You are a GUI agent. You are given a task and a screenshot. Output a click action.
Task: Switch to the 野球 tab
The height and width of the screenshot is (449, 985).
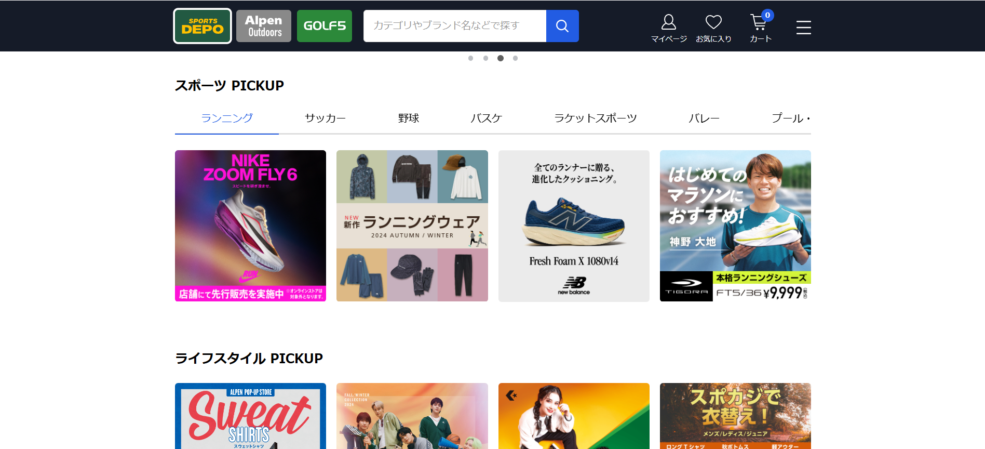[409, 118]
